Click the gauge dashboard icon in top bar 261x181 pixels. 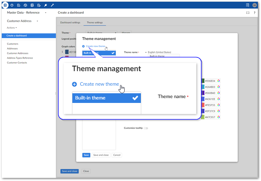[x=25, y=5]
